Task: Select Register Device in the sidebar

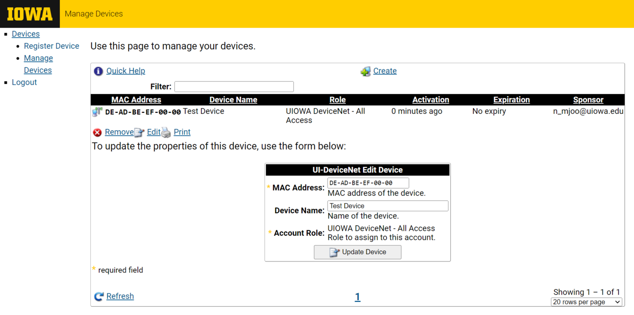Action: click(51, 46)
